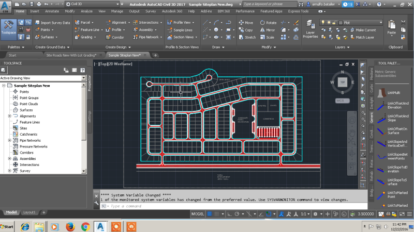Click the TOP face of ViewCube
The height and width of the screenshot is (232, 414).
tap(342, 82)
